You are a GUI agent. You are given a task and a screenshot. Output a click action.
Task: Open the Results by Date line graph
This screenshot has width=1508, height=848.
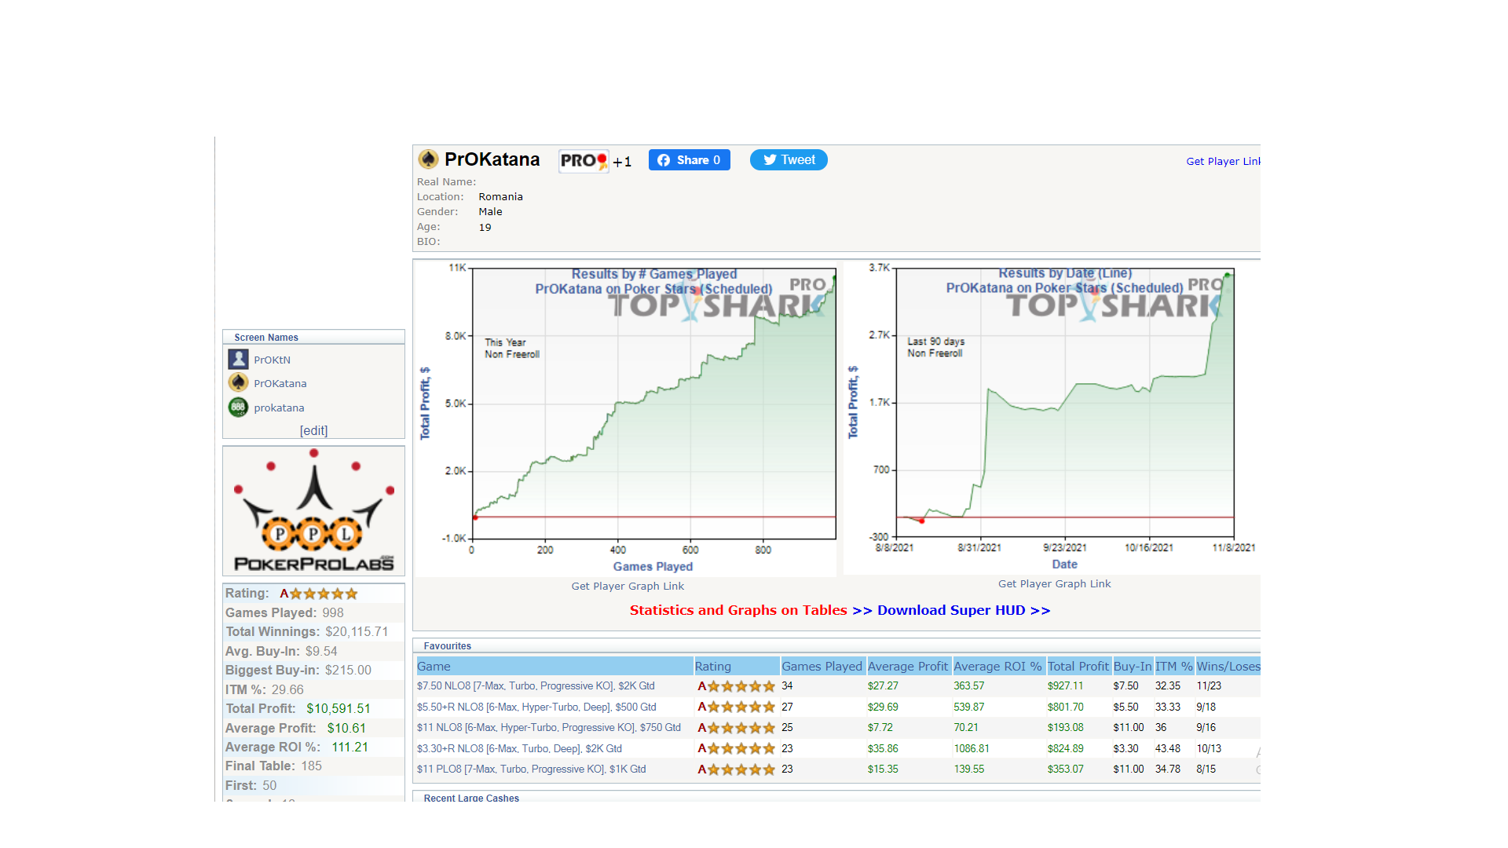click(1052, 418)
